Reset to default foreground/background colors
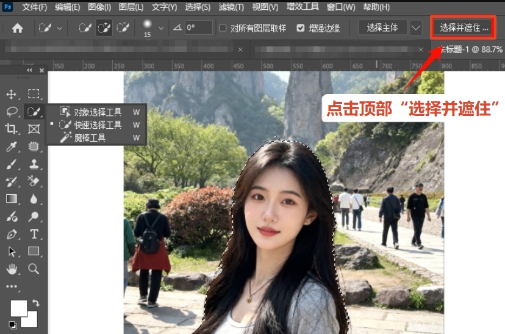505x334 pixels. (12, 324)
